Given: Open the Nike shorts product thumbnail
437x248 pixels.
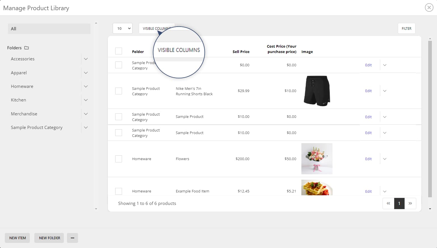Looking at the screenshot, I should click(x=317, y=91).
